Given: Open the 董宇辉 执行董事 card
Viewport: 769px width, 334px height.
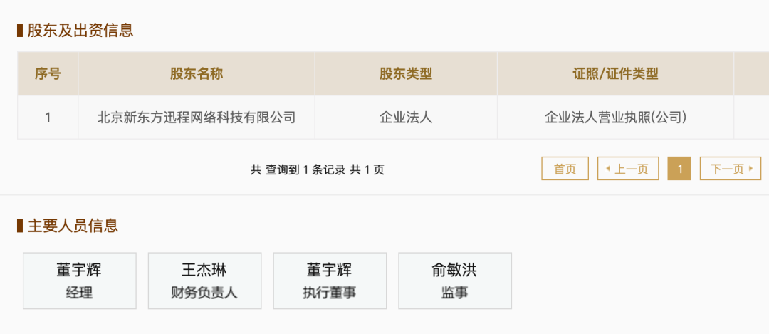Looking at the screenshot, I should [330, 281].
